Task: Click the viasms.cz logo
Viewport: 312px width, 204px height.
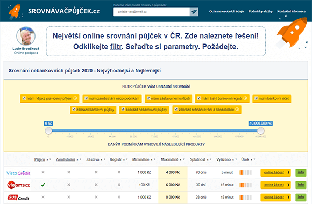Action: click(x=18, y=185)
